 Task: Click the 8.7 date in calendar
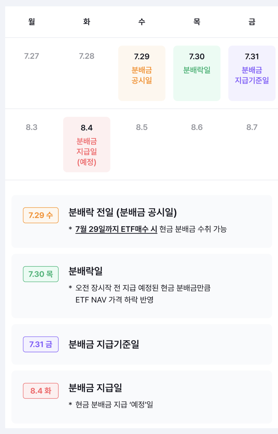252,127
